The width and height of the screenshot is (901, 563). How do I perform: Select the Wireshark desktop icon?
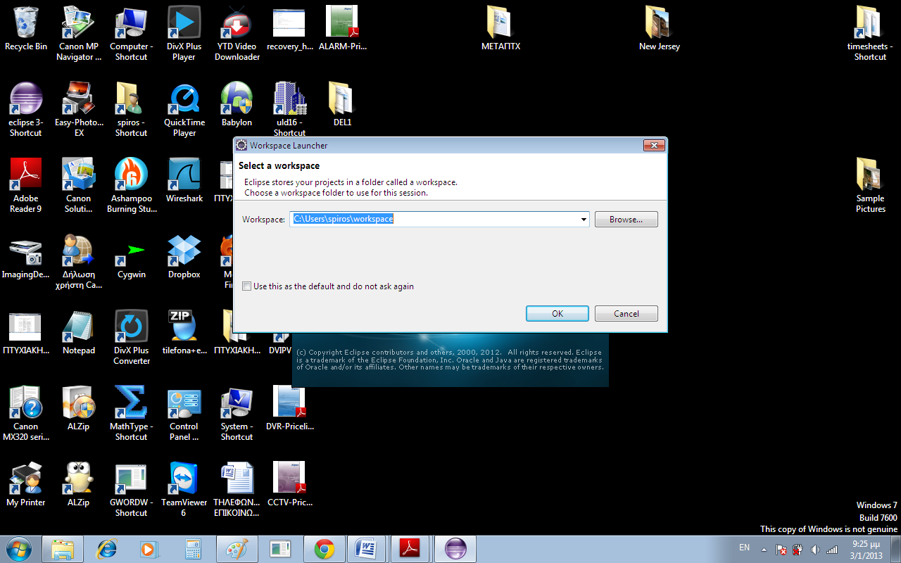[184, 181]
